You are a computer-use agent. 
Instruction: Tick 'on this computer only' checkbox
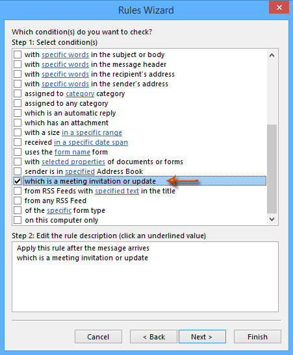[x=18, y=220]
